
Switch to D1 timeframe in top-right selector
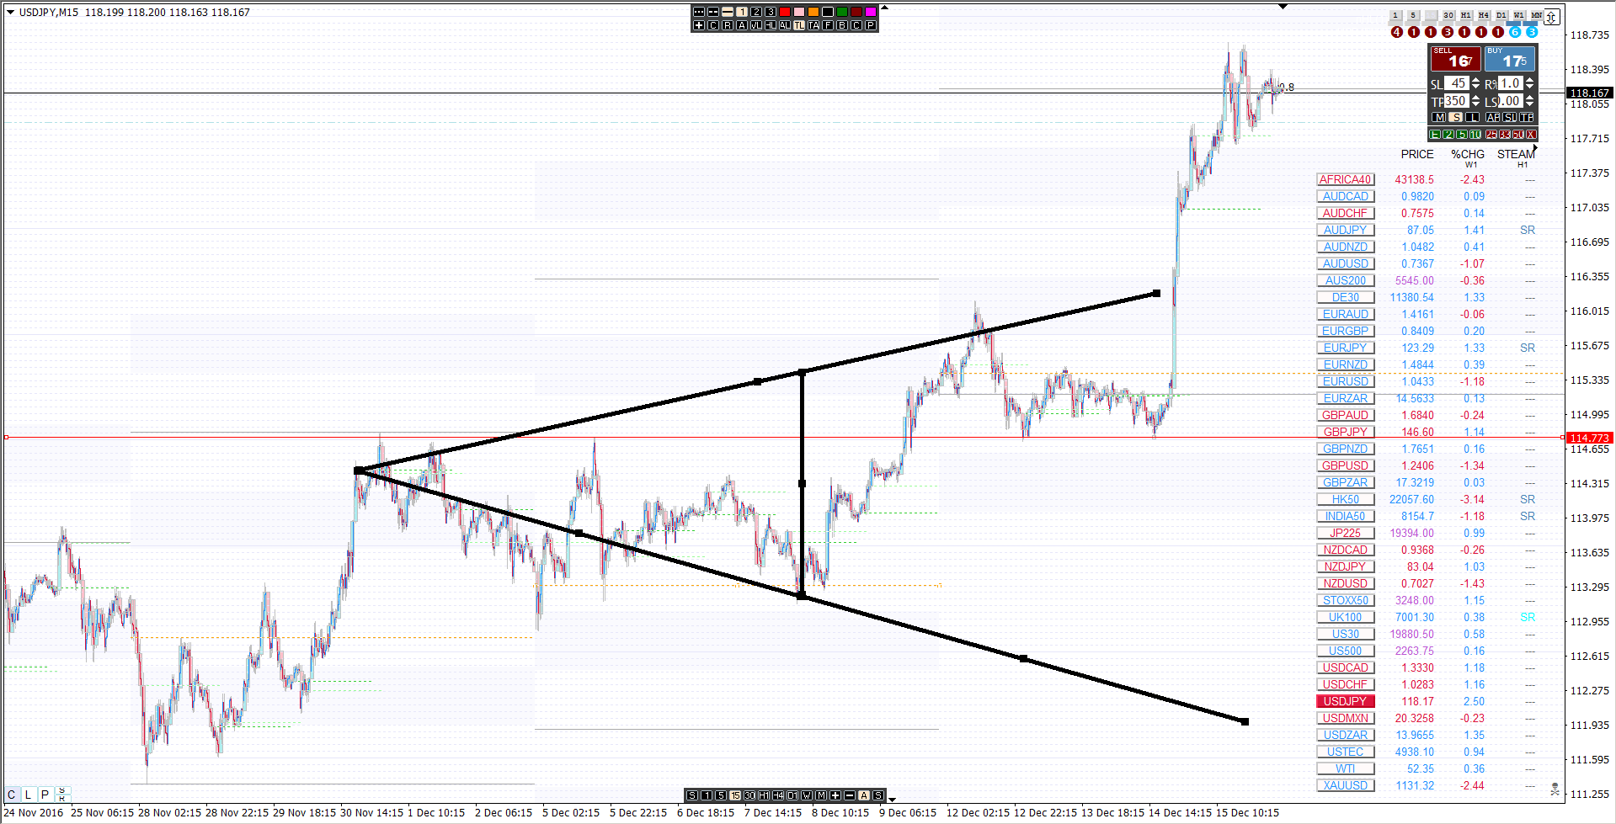click(x=1501, y=15)
